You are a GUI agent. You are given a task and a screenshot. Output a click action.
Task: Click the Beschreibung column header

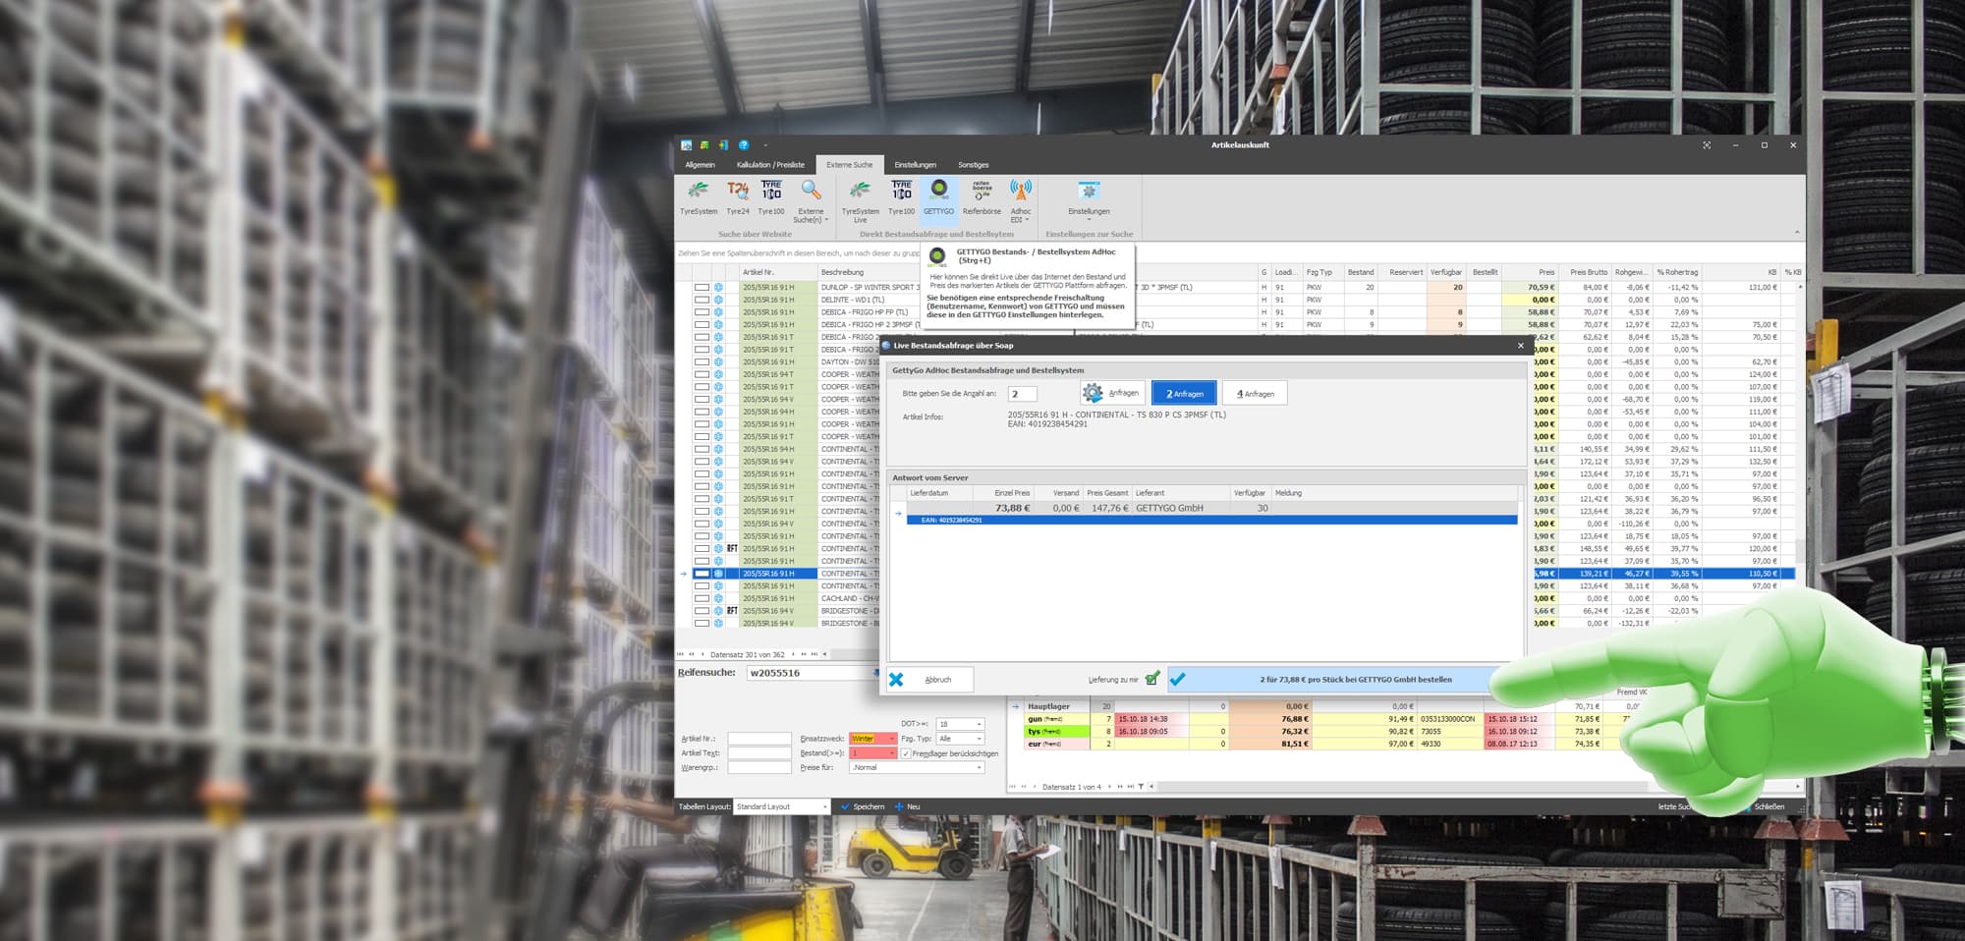click(x=843, y=272)
